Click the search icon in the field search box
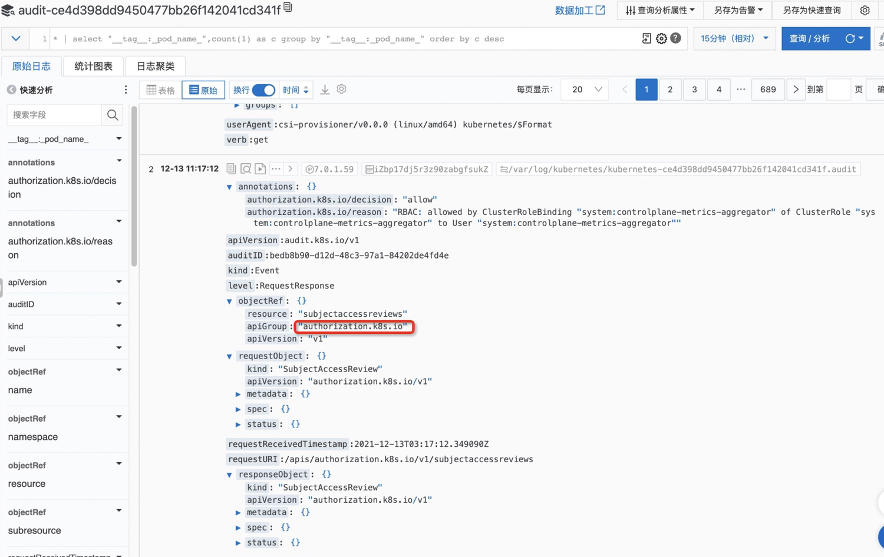This screenshot has width=884, height=557. (x=113, y=115)
